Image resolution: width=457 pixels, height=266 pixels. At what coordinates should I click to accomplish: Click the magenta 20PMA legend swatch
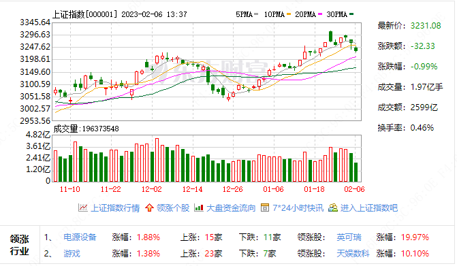pyautogui.click(x=320, y=14)
